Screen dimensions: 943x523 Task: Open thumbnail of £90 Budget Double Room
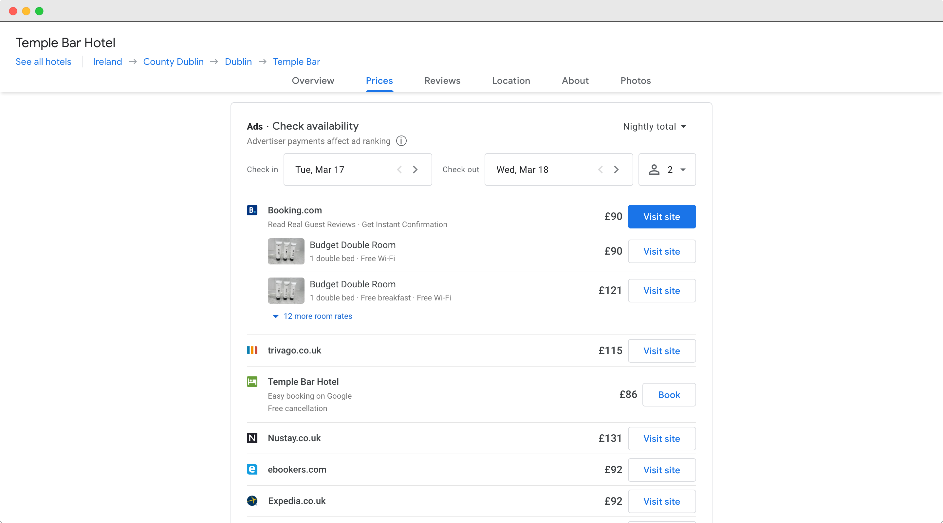[x=286, y=251]
